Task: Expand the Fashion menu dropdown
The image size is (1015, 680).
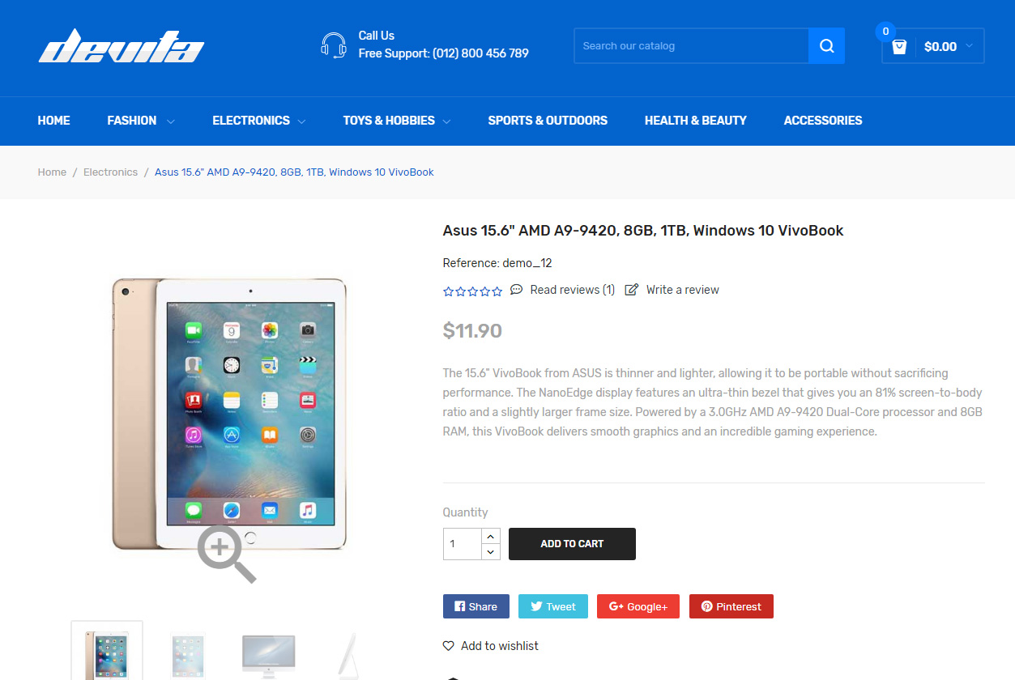Action: coord(170,121)
